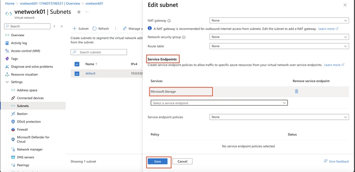Click the Resource visualizer icon
This screenshot has width=355, height=172.
(7, 74)
